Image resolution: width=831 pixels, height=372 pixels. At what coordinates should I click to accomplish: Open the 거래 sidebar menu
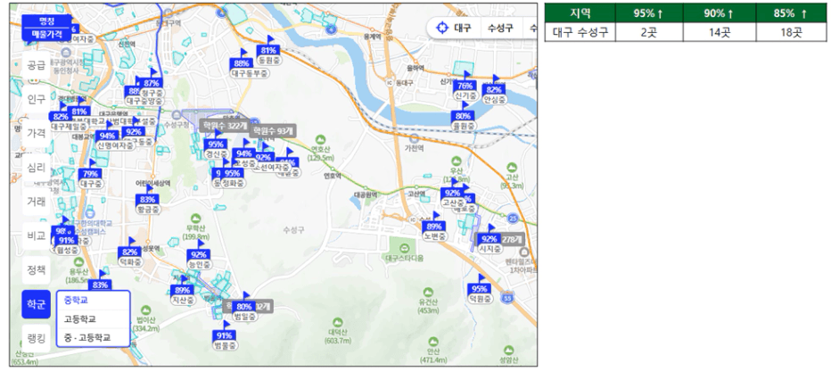pyautogui.click(x=36, y=202)
